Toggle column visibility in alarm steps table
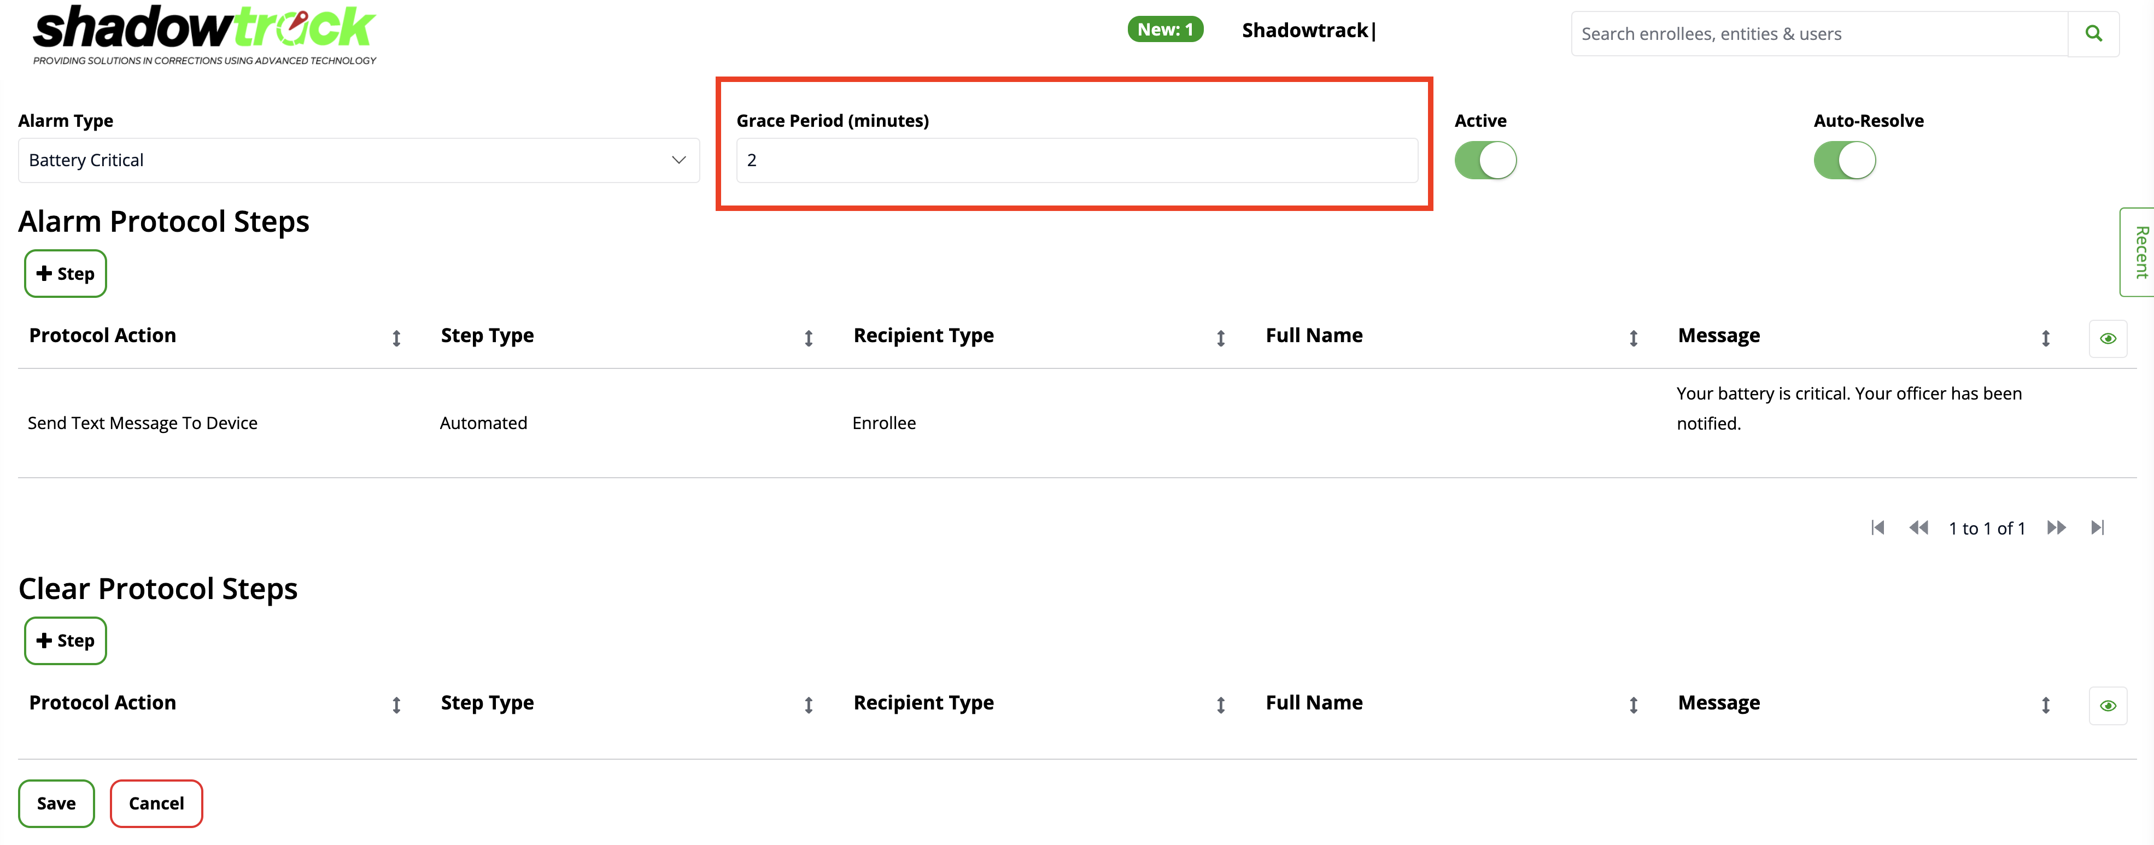2154x845 pixels. 2107,338
